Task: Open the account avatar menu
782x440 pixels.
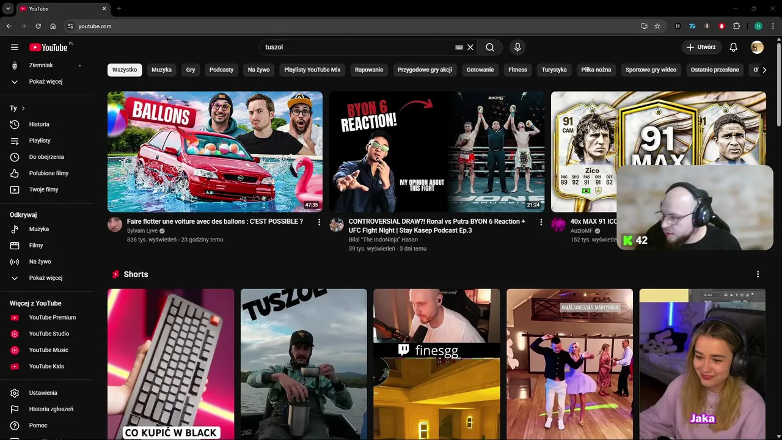Action: (757, 47)
